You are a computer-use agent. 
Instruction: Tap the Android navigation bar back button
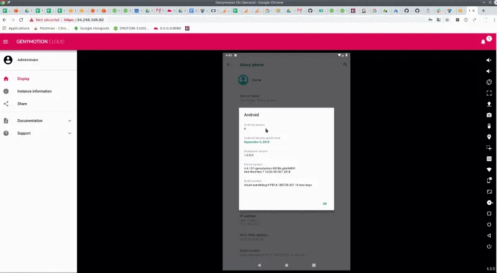tap(259, 265)
